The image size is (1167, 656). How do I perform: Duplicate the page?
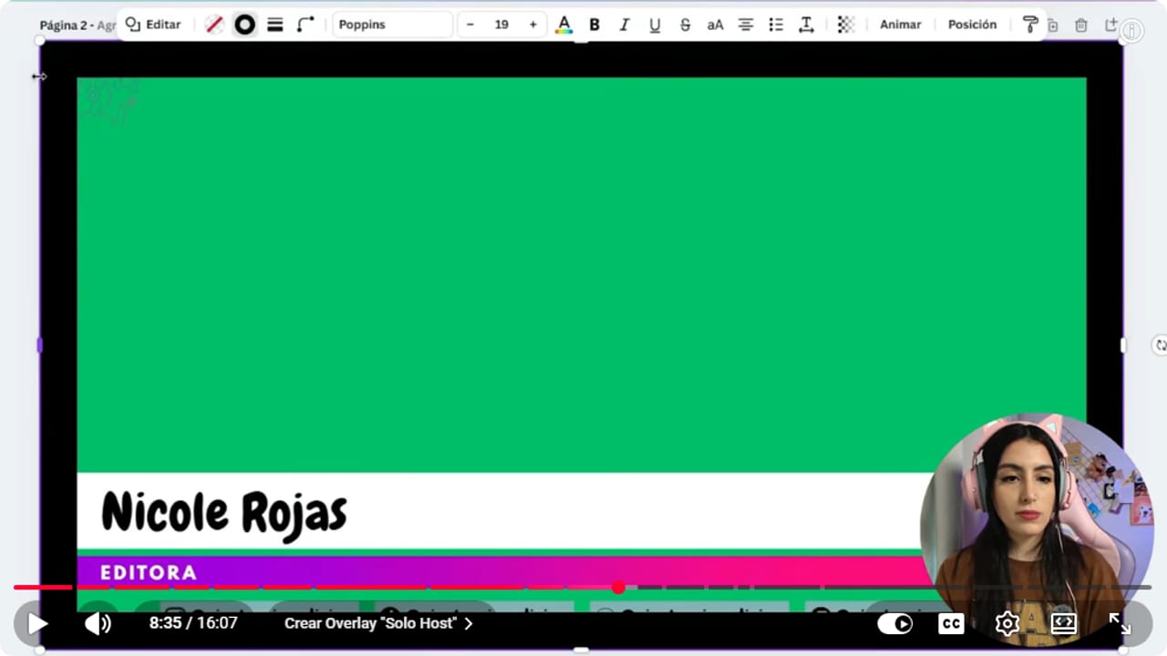(x=1052, y=26)
